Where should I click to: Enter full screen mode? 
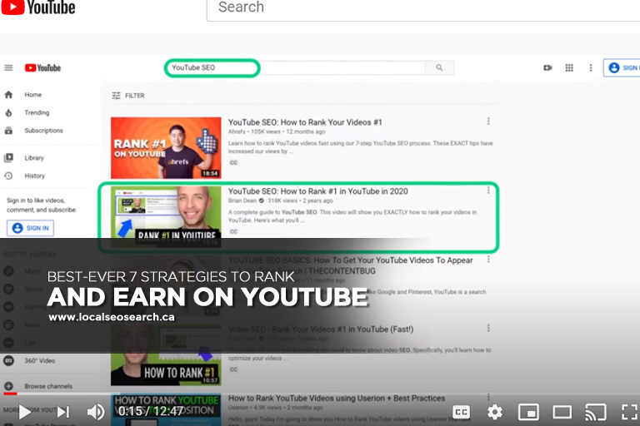pyautogui.click(x=629, y=412)
